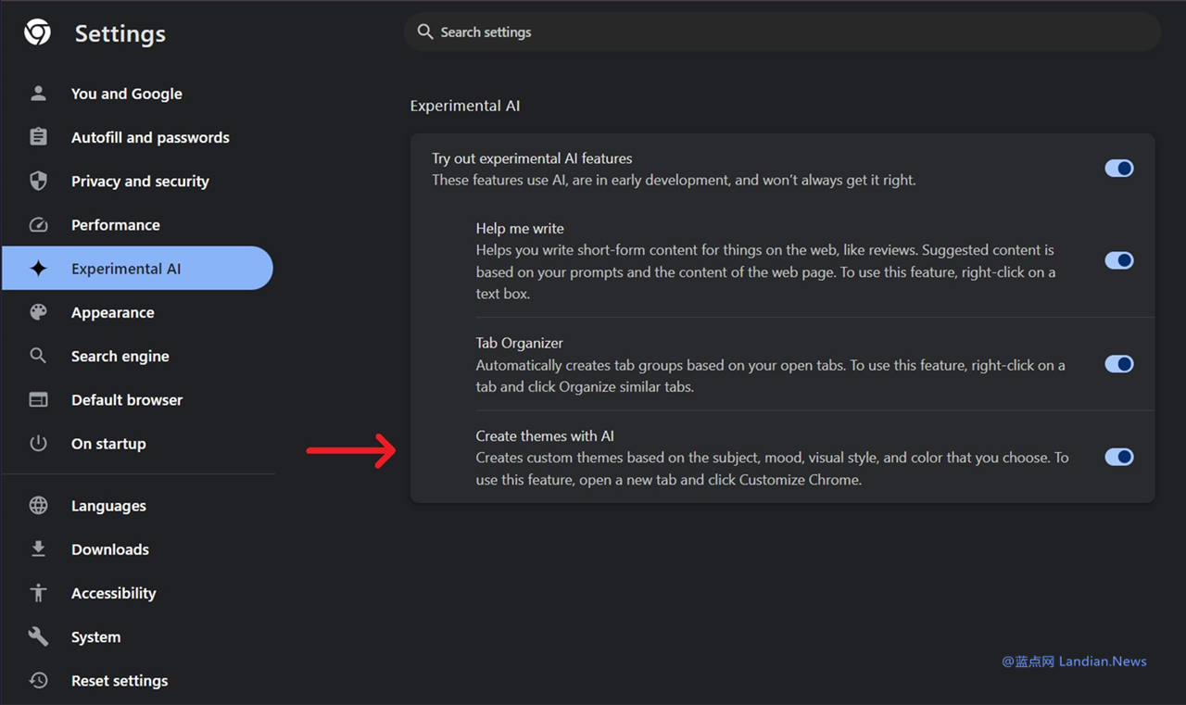Click the globe icon for Languages
This screenshot has height=705, width=1186.
tap(38, 506)
